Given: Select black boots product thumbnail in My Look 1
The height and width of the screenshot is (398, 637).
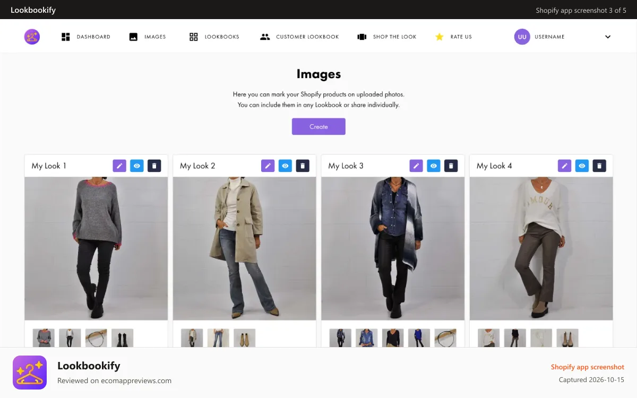Looking at the screenshot, I should point(123,338).
